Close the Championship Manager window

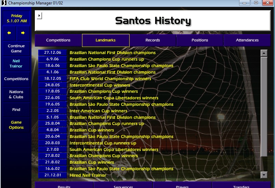[x=267, y=3]
